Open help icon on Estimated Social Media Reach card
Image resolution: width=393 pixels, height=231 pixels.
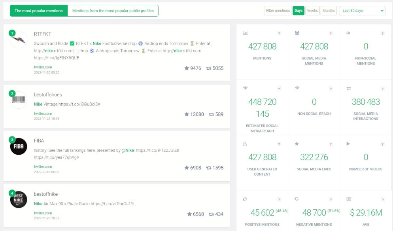click(279, 89)
